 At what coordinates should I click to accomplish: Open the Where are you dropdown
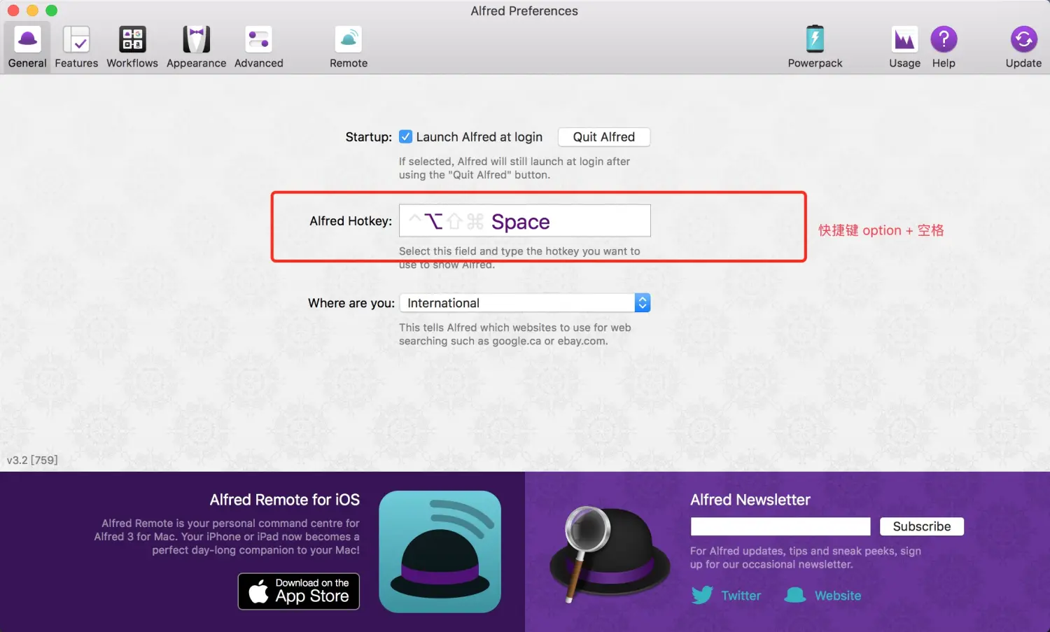click(x=525, y=302)
